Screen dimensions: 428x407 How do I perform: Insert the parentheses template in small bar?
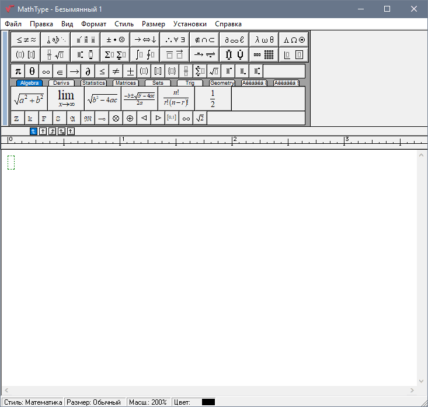[x=144, y=71]
